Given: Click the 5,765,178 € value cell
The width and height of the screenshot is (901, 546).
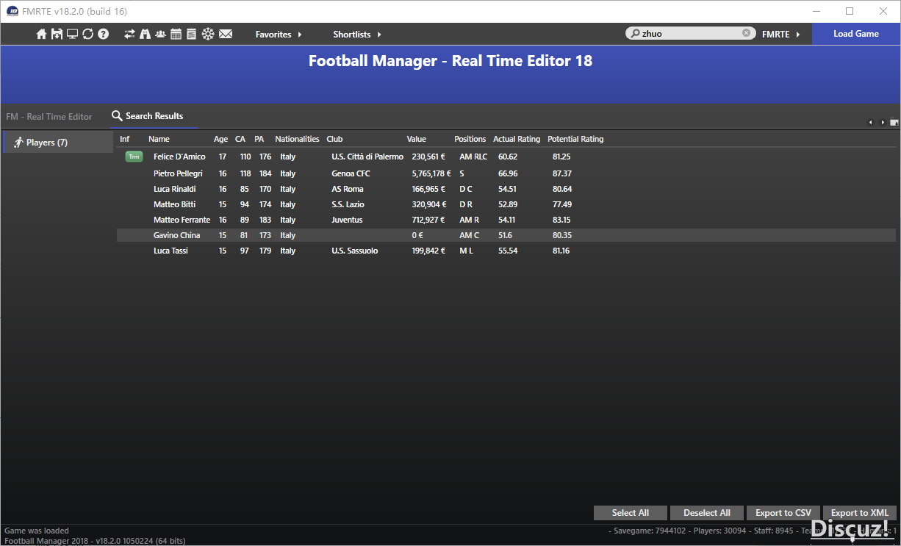Looking at the screenshot, I should [431, 173].
